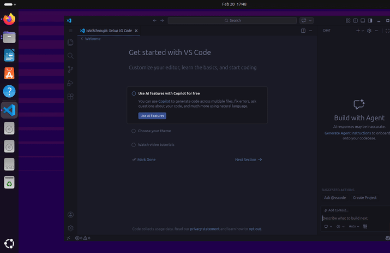Expand the new chat dropdown chevron
Image resolution: width=390 pixels, height=253 pixels.
[x=363, y=31]
